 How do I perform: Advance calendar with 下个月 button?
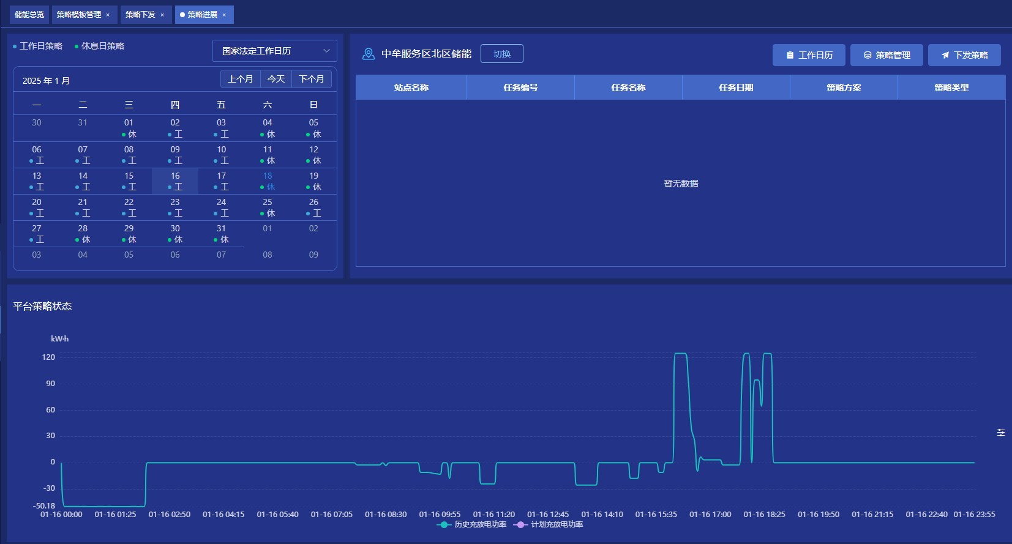(x=312, y=79)
